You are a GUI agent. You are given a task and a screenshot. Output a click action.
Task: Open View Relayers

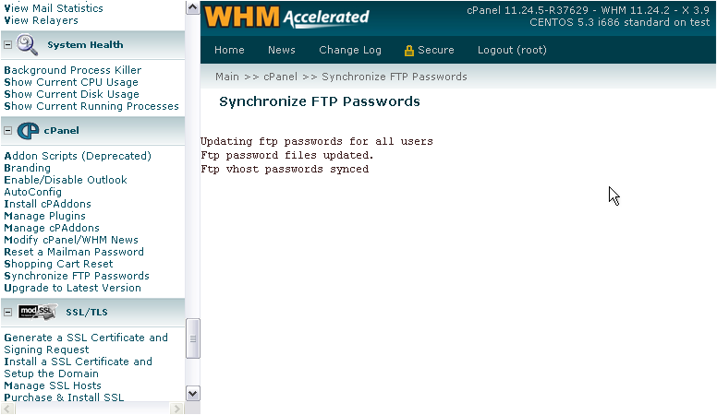pyautogui.click(x=42, y=20)
